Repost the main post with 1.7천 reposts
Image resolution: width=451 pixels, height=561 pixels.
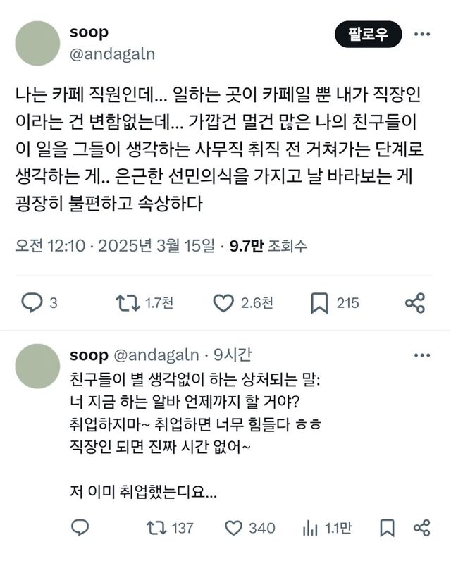[x=128, y=302]
